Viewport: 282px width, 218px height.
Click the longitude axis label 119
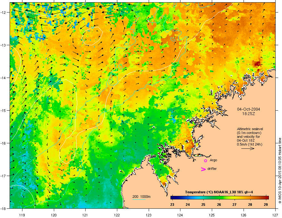22,215
